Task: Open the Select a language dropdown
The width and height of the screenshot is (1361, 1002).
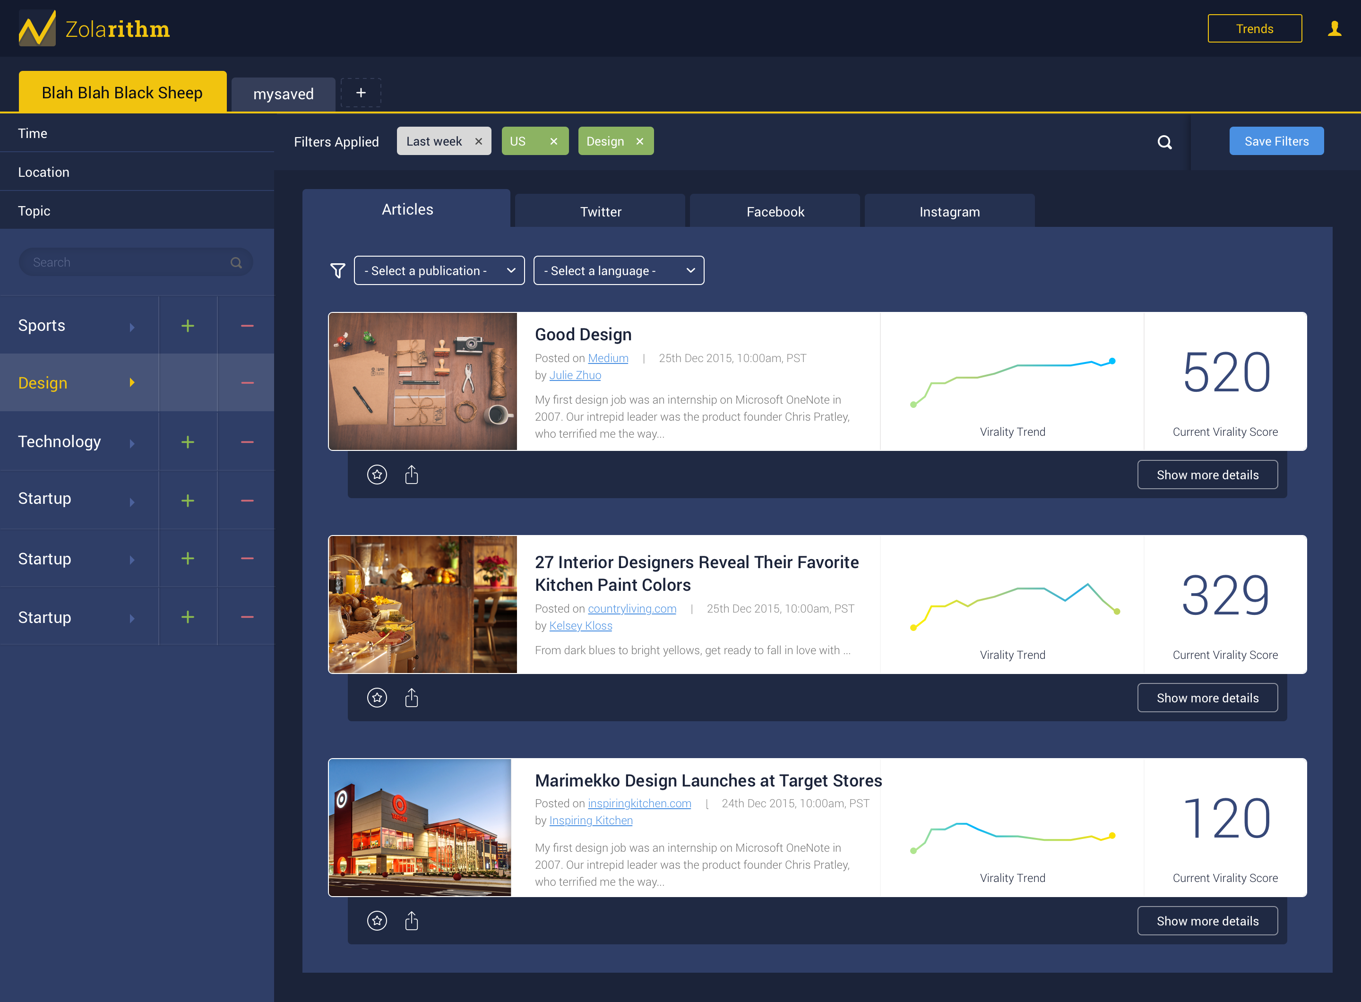Action: [x=618, y=270]
